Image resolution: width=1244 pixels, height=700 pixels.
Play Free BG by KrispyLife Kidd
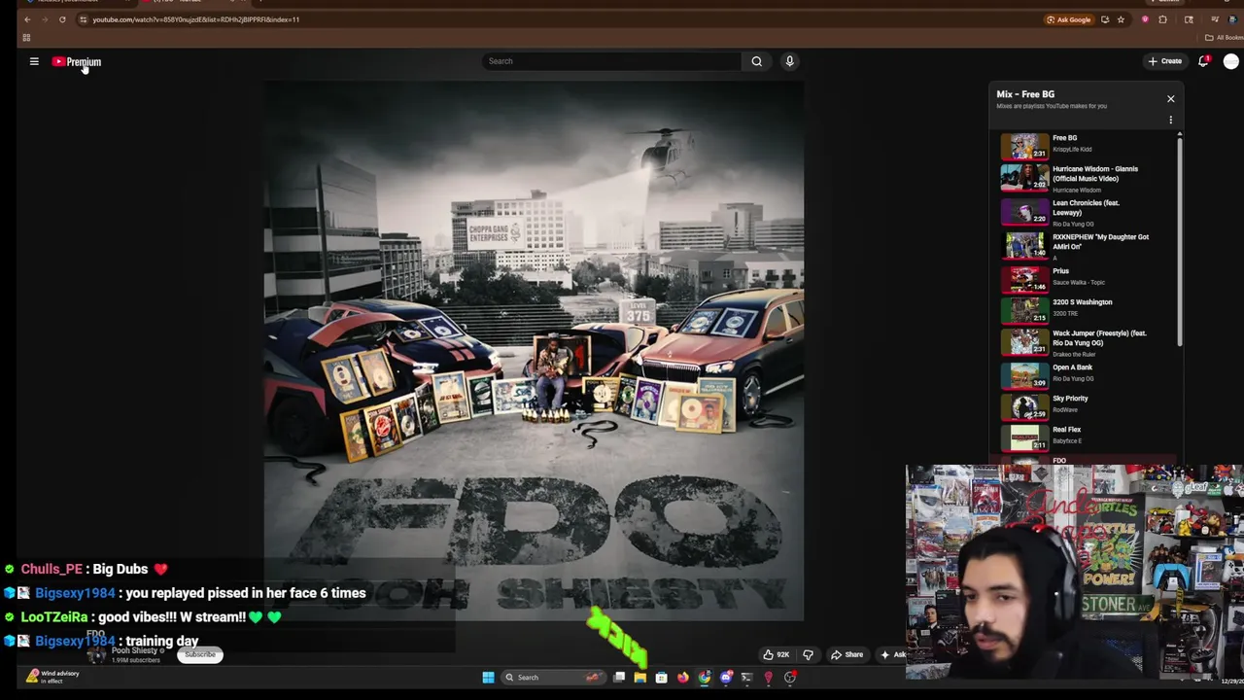click(x=1088, y=146)
